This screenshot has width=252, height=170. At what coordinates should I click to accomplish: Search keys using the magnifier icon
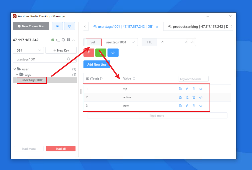click(69, 59)
